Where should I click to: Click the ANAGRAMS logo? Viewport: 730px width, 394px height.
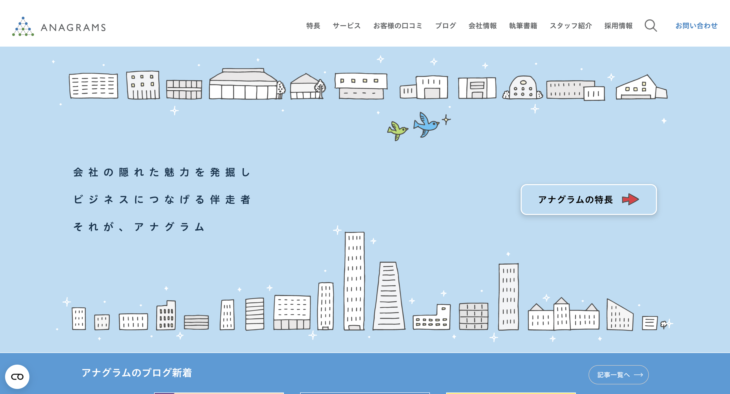[59, 26]
